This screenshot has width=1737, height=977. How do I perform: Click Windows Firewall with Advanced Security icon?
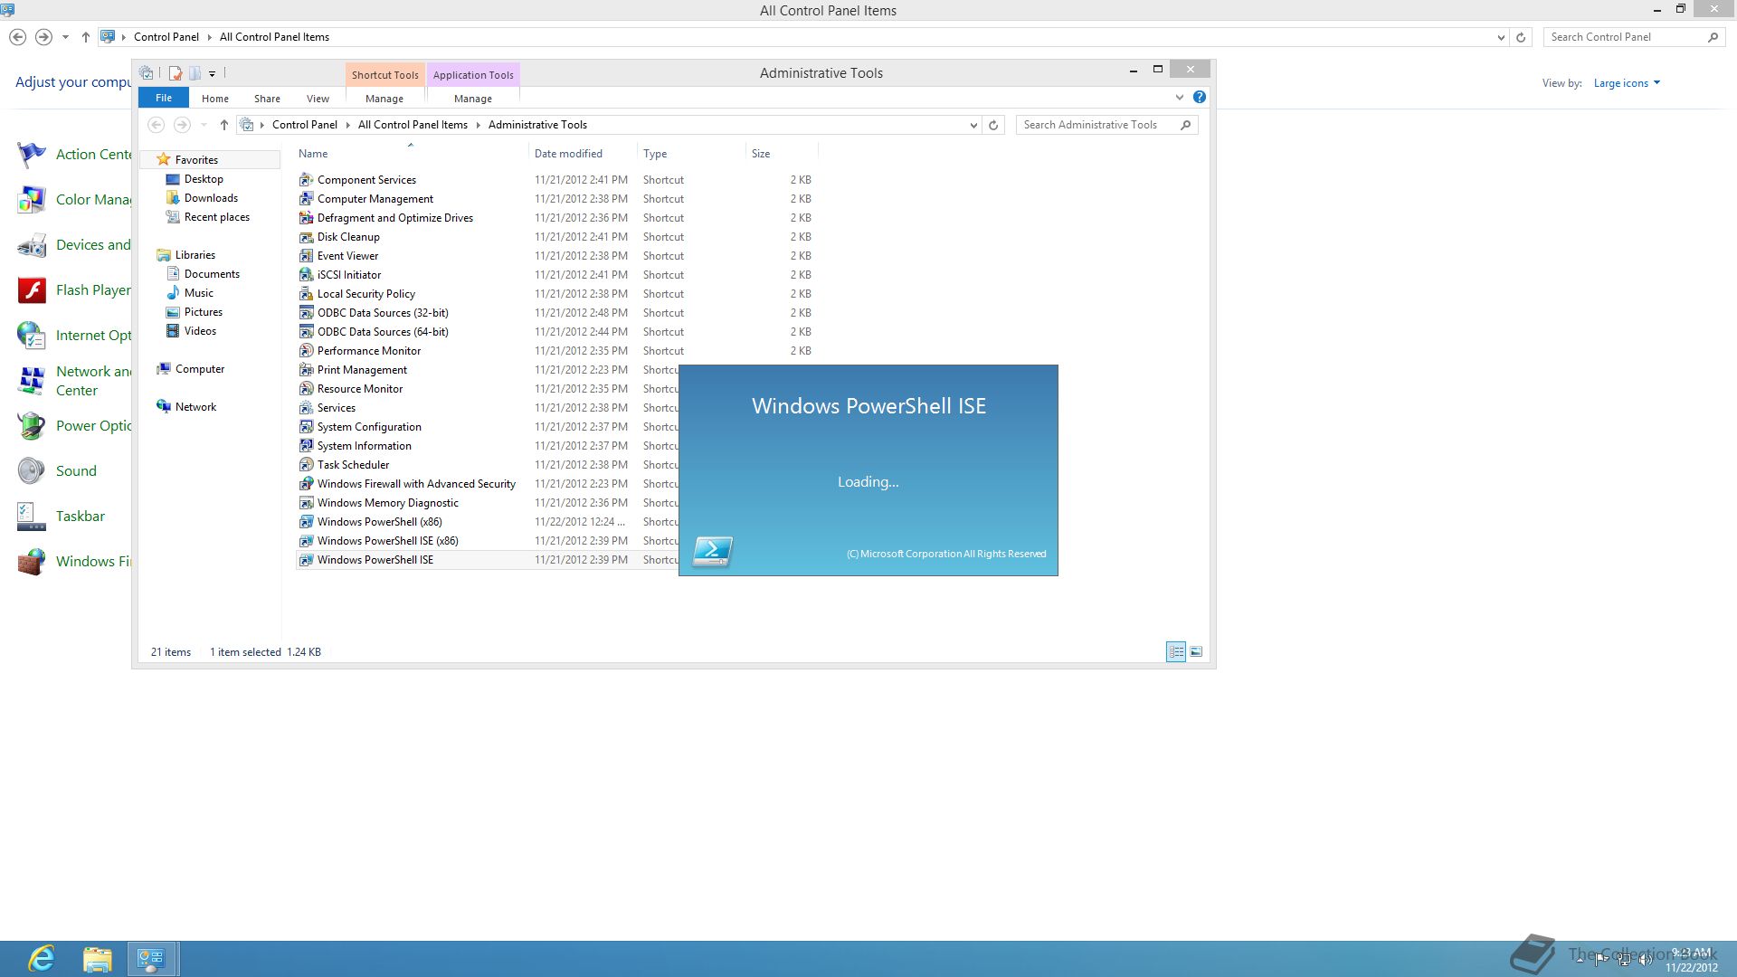pos(307,484)
